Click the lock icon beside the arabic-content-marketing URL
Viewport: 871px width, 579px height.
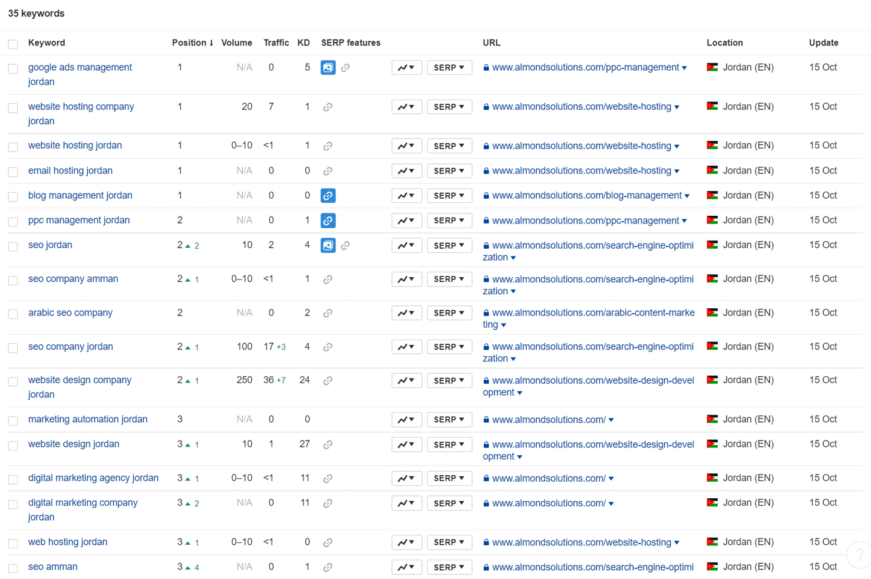(x=486, y=313)
